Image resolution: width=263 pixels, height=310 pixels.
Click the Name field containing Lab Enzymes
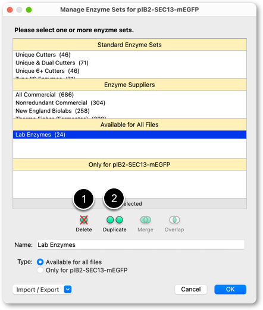(141, 244)
